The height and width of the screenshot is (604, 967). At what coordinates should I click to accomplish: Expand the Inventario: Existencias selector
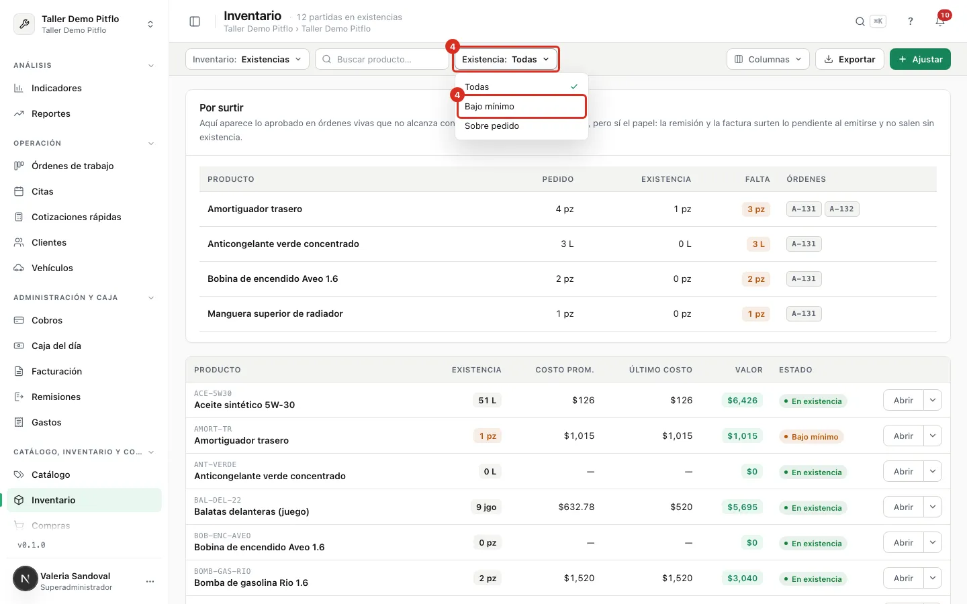point(247,59)
